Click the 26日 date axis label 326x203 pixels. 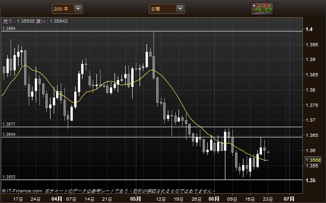pos(196,199)
